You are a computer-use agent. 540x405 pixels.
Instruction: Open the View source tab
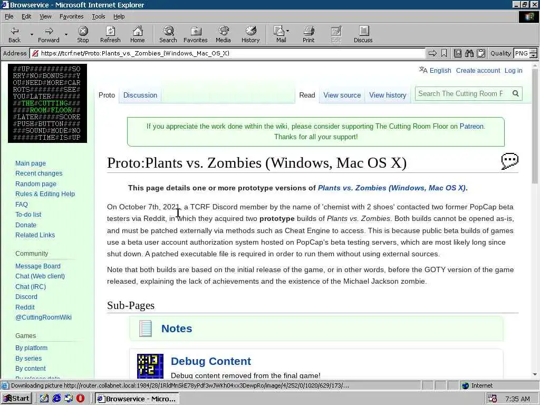pos(342,95)
